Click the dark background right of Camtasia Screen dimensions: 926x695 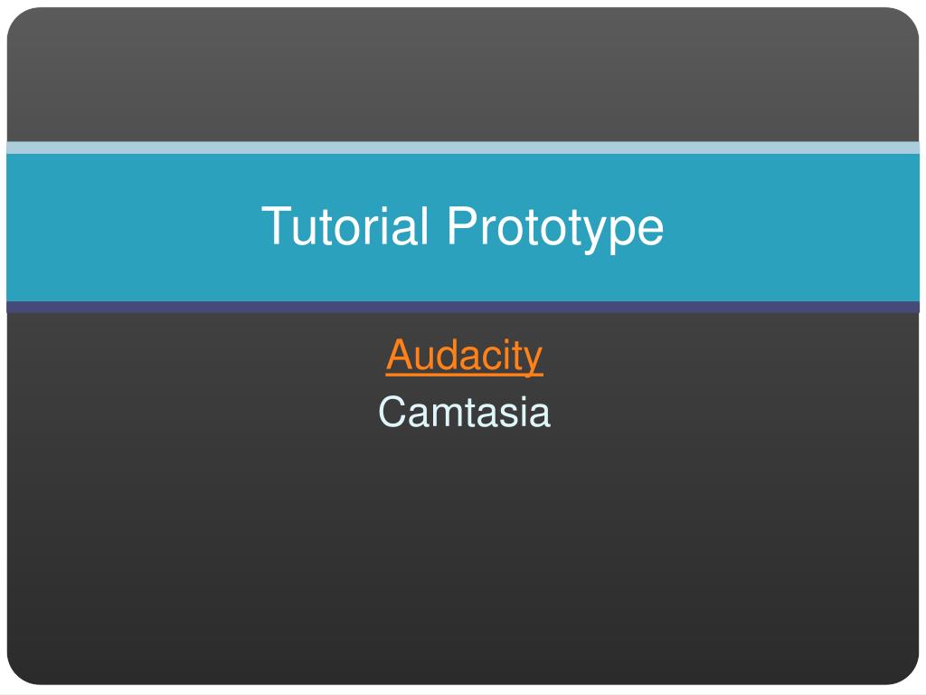tap(734, 412)
